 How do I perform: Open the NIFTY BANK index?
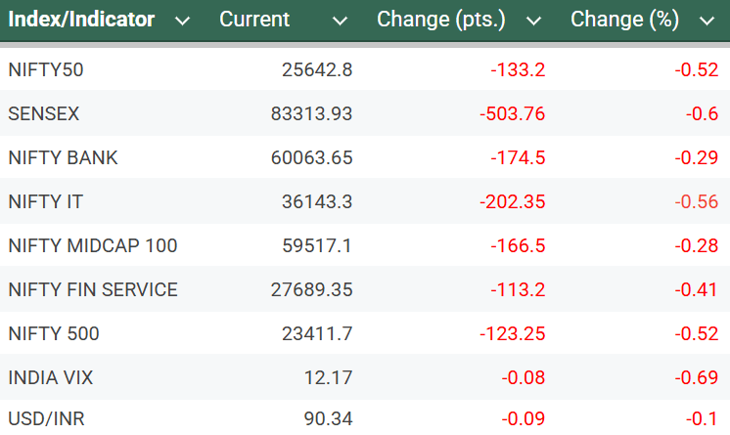(63, 157)
